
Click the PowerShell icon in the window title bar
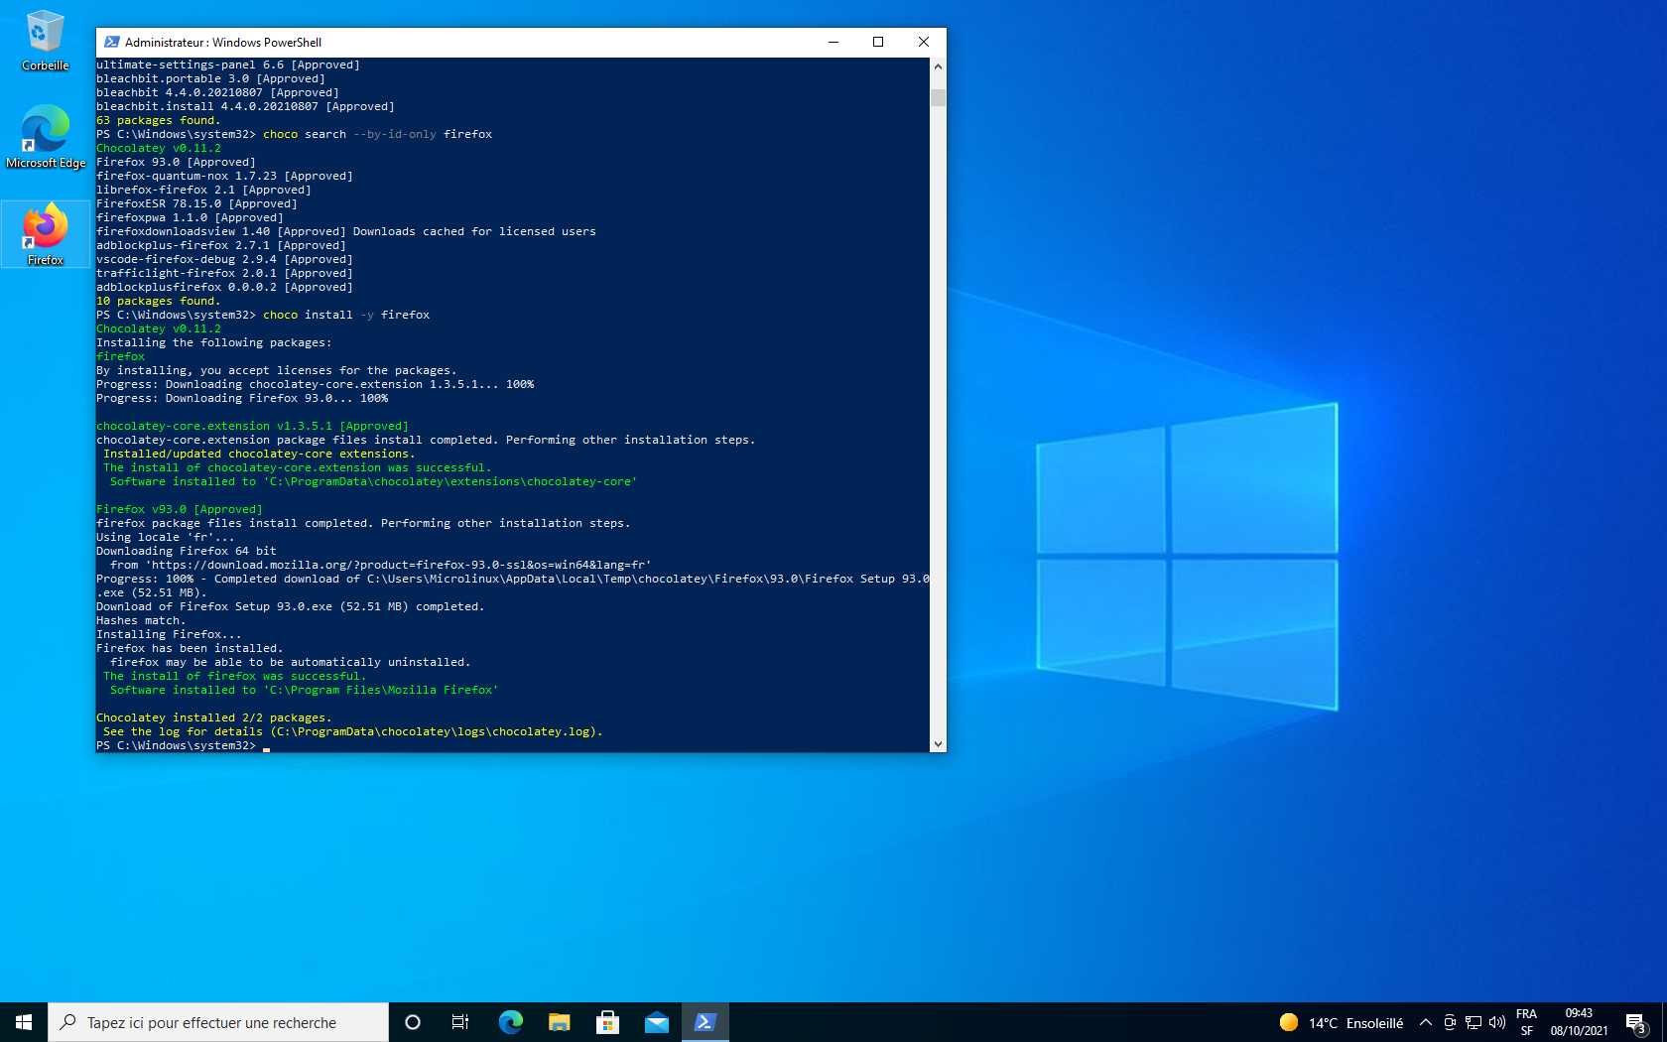[112, 42]
